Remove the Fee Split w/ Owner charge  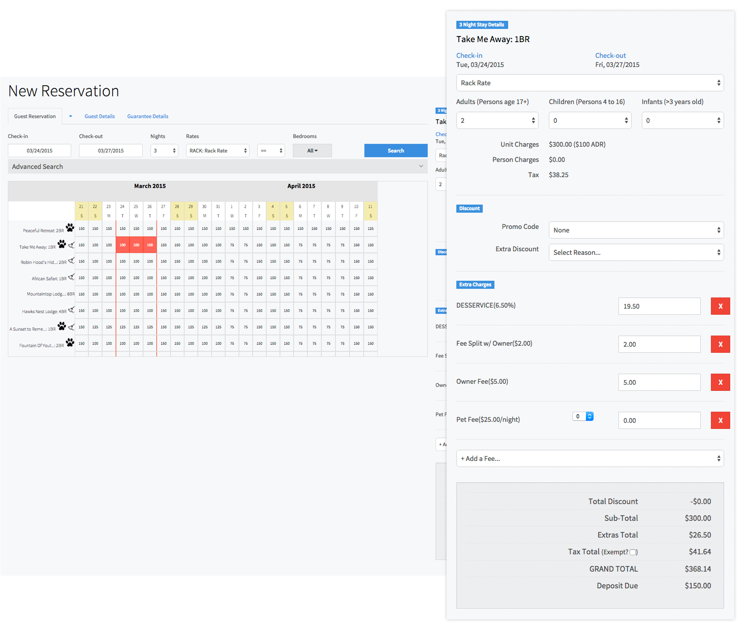click(x=720, y=344)
